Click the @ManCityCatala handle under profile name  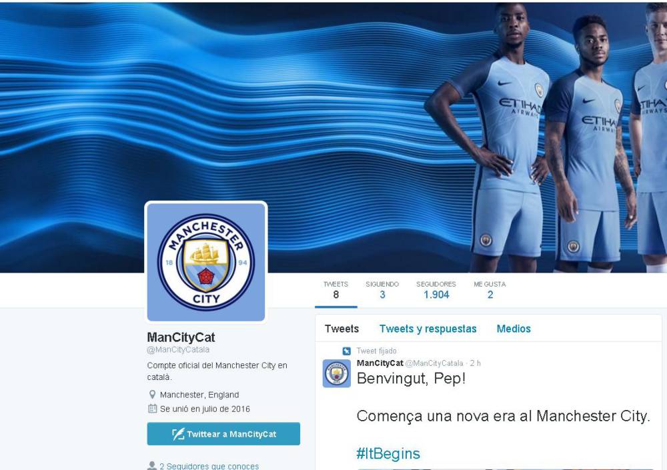[178, 349]
